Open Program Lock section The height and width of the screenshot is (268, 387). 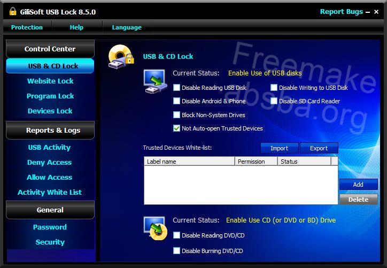click(x=50, y=96)
